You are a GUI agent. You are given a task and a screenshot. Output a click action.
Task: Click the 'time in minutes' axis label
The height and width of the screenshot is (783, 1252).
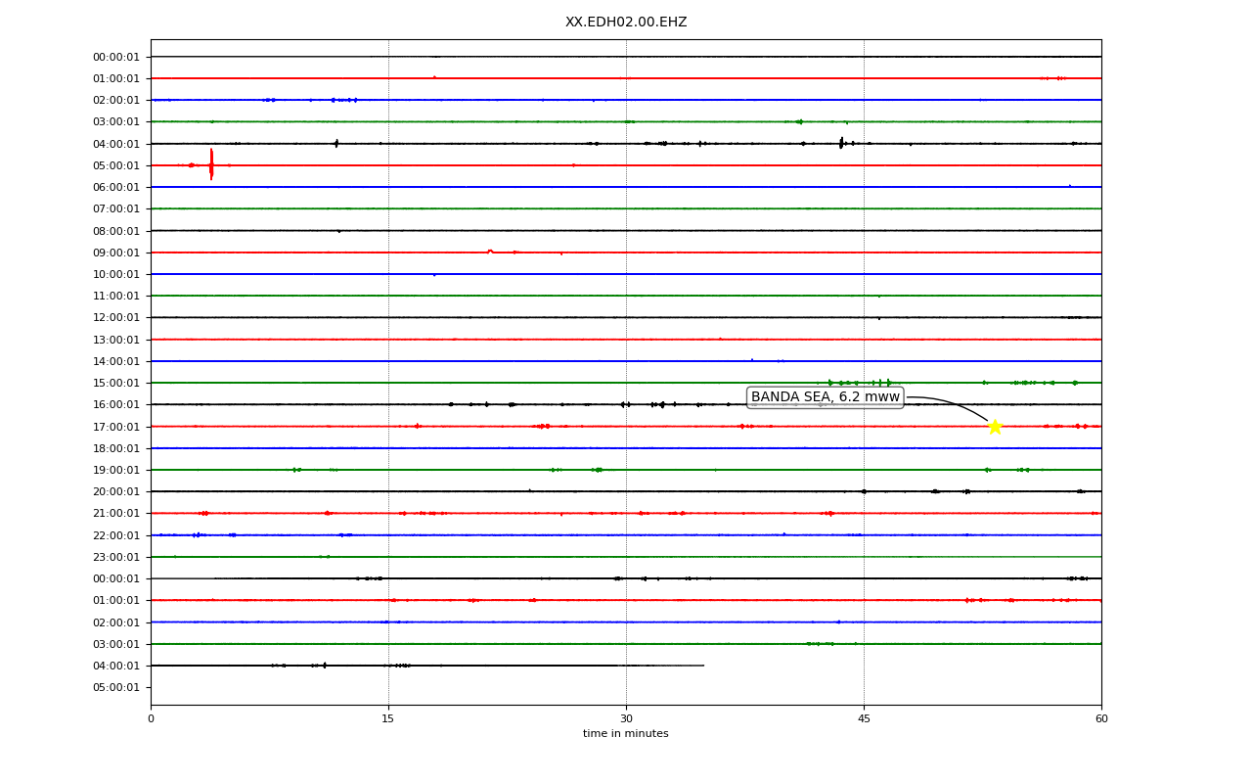pos(626,734)
